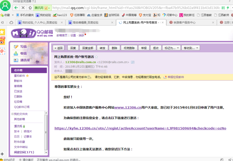Open the www.12306.cn link in the email

[128, 108]
